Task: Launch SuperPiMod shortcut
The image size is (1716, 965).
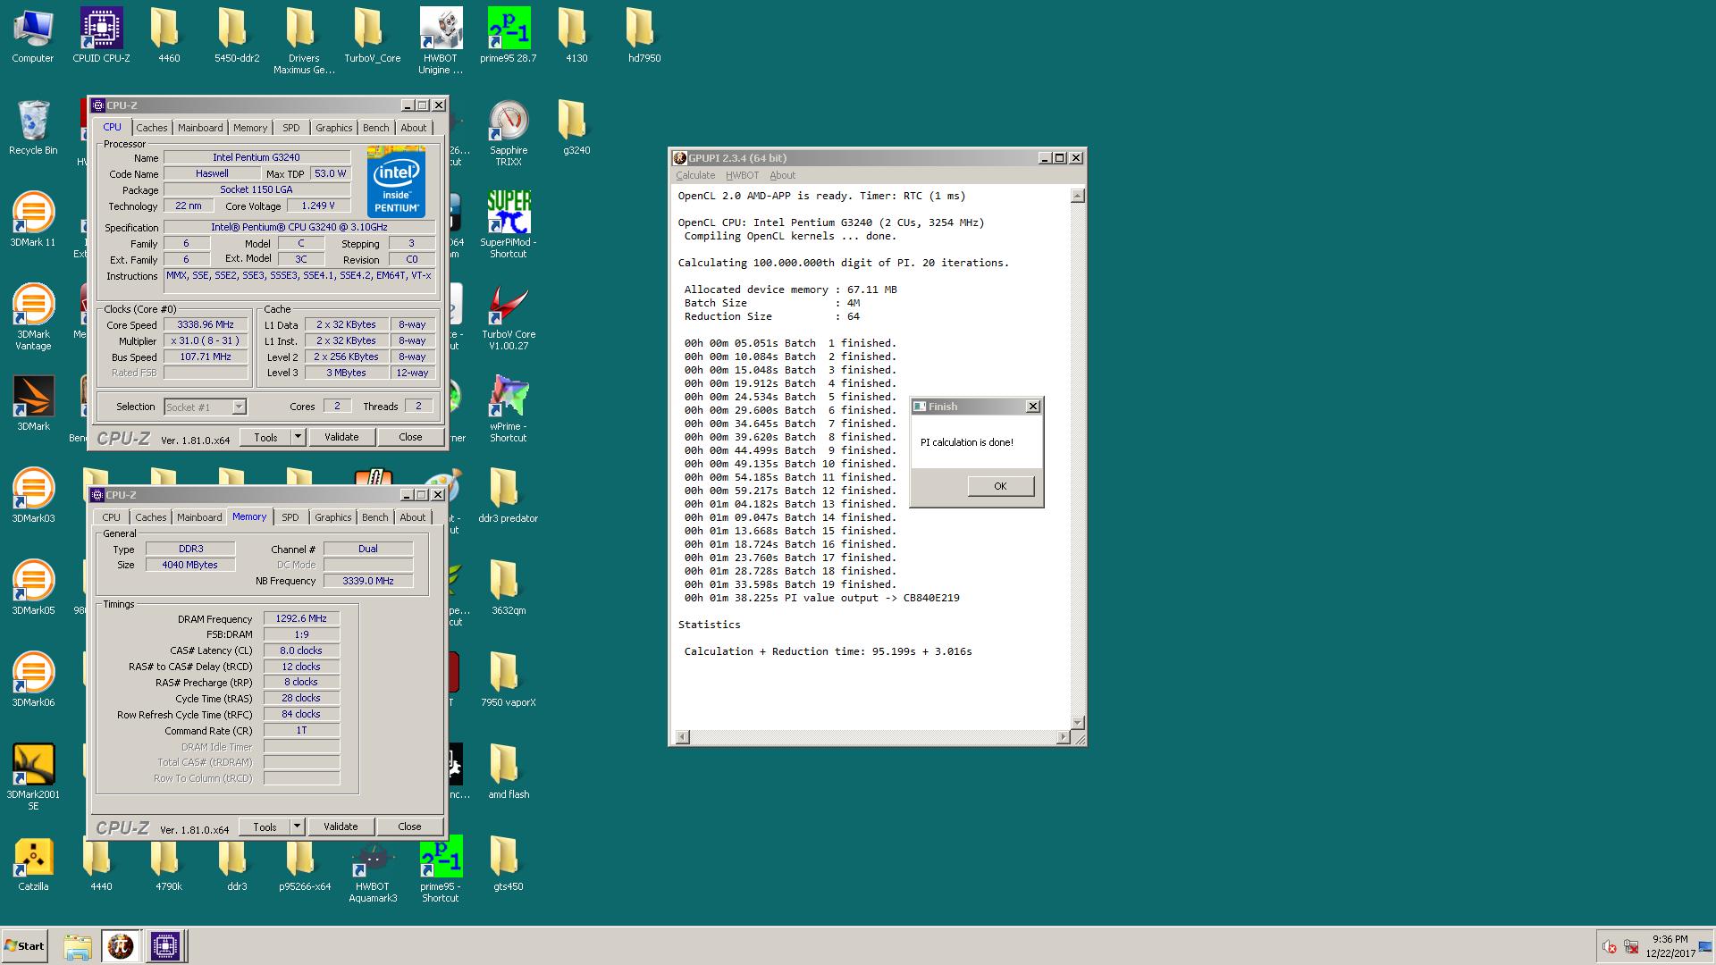Action: click(509, 225)
